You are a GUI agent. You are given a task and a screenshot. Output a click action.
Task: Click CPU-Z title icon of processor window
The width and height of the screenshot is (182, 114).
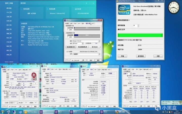click(x=2, y=67)
